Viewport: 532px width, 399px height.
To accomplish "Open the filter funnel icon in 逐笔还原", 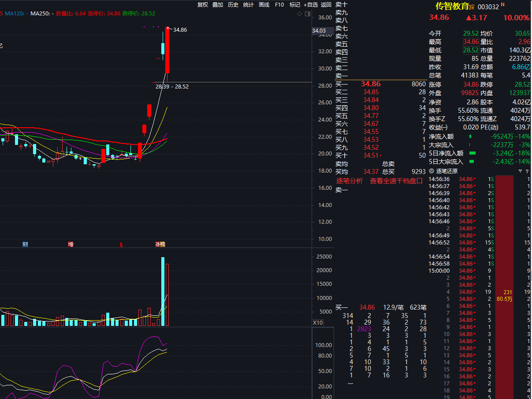I will [520, 171].
